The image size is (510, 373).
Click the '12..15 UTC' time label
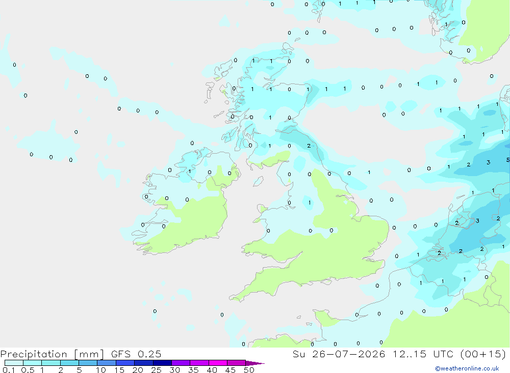423,354
